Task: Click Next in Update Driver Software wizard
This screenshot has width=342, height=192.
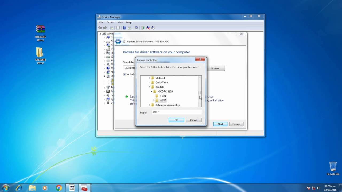Action: [x=220, y=124]
